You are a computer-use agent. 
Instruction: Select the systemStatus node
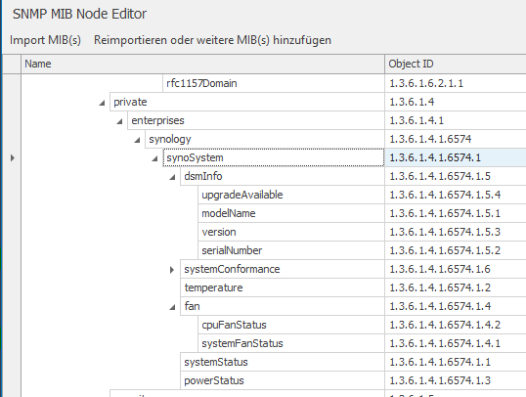pyautogui.click(x=283, y=362)
